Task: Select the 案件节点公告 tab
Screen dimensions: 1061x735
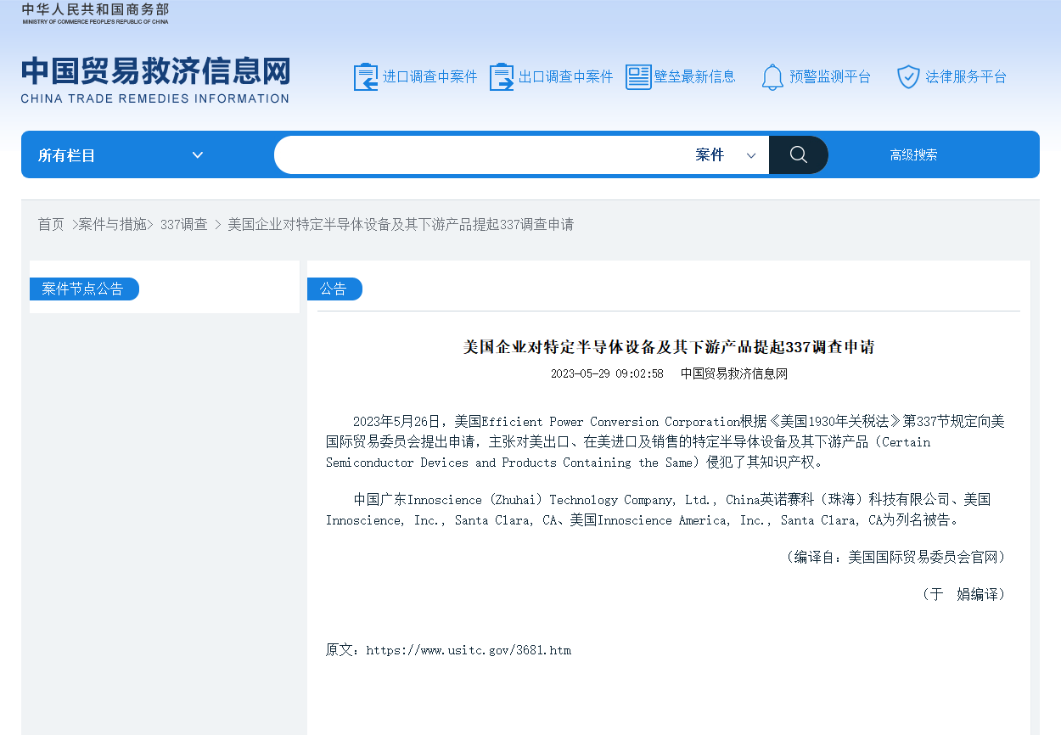Action: 84,289
